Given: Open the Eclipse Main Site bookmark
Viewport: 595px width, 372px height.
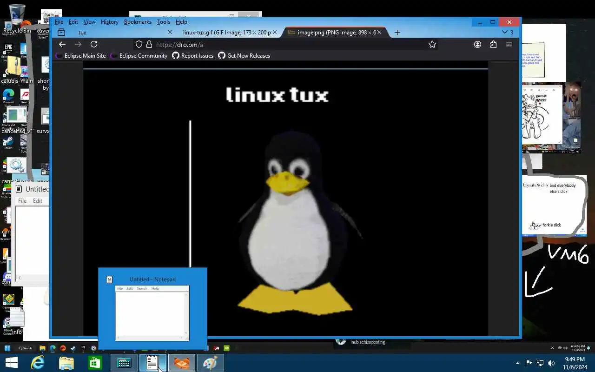Looking at the screenshot, I should (81, 55).
